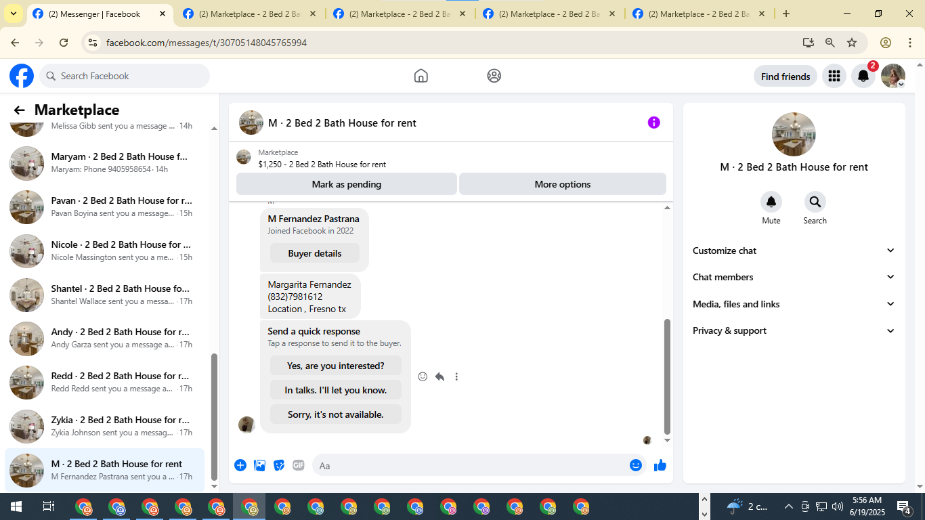The width and height of the screenshot is (925, 520).
Task: Show hidden system tray icons chevron
Action: point(788,506)
